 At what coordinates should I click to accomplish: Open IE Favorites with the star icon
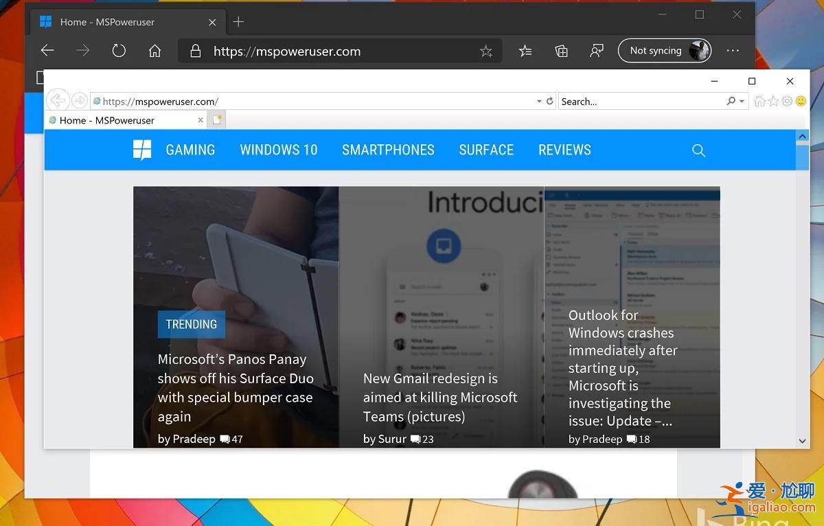pos(773,101)
